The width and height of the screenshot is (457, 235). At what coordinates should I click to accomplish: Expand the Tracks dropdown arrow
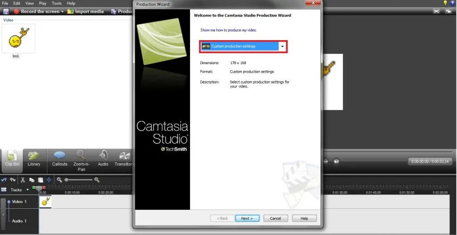[x=28, y=190]
